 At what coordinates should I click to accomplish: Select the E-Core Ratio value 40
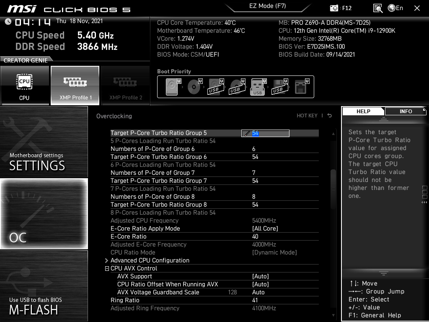click(255, 236)
